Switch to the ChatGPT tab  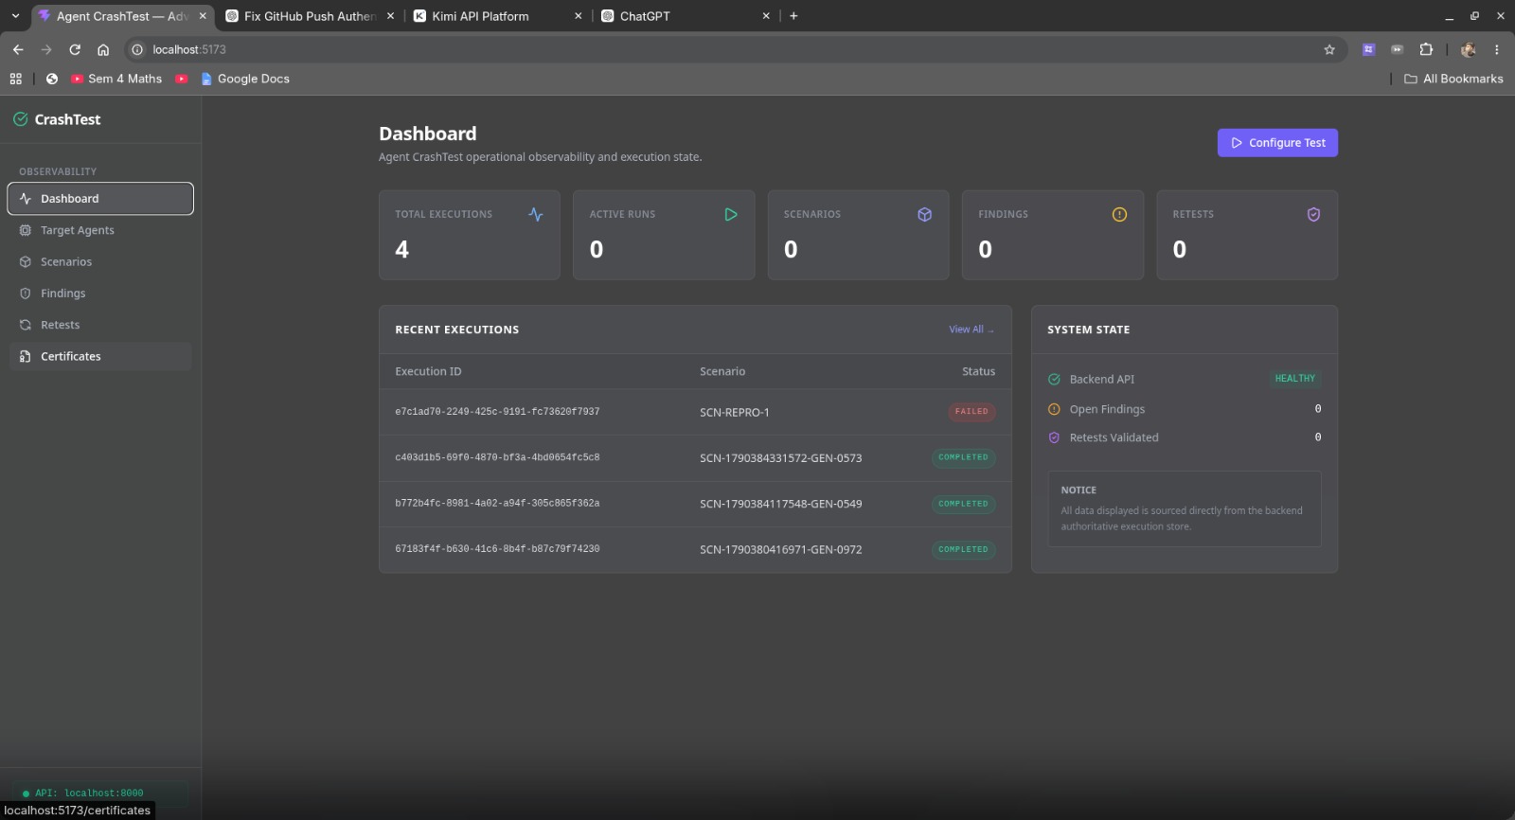pos(686,16)
